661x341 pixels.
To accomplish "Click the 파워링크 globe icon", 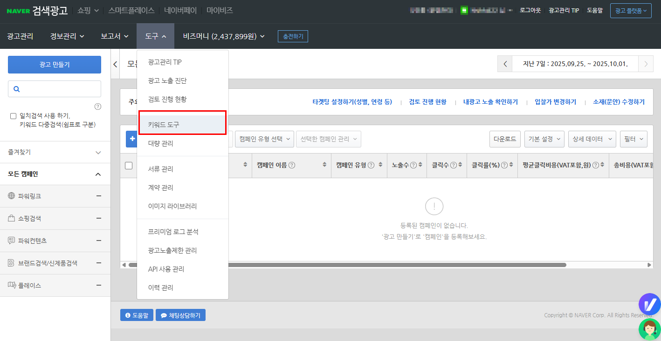I will tap(12, 196).
